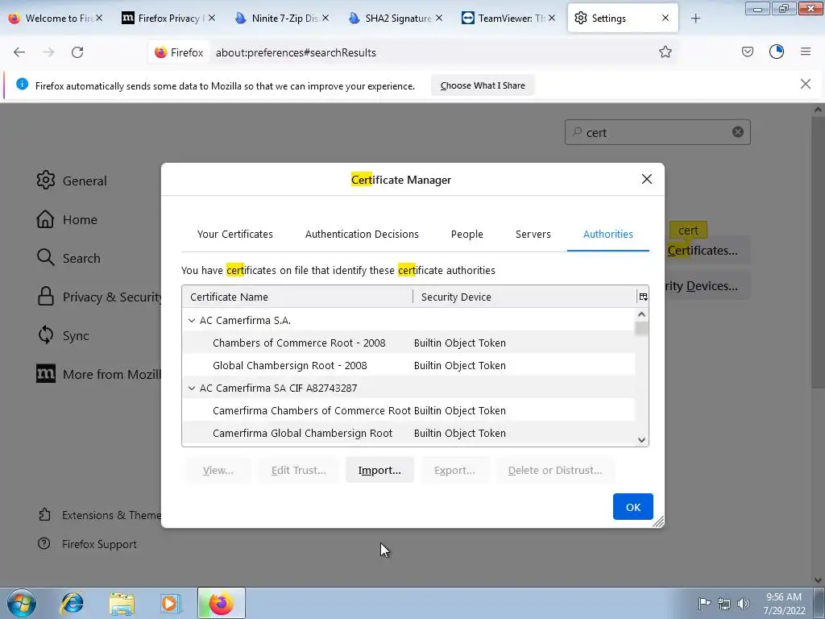Launch Internet Explorer from the taskbar
This screenshot has height=619, width=825.
72,603
